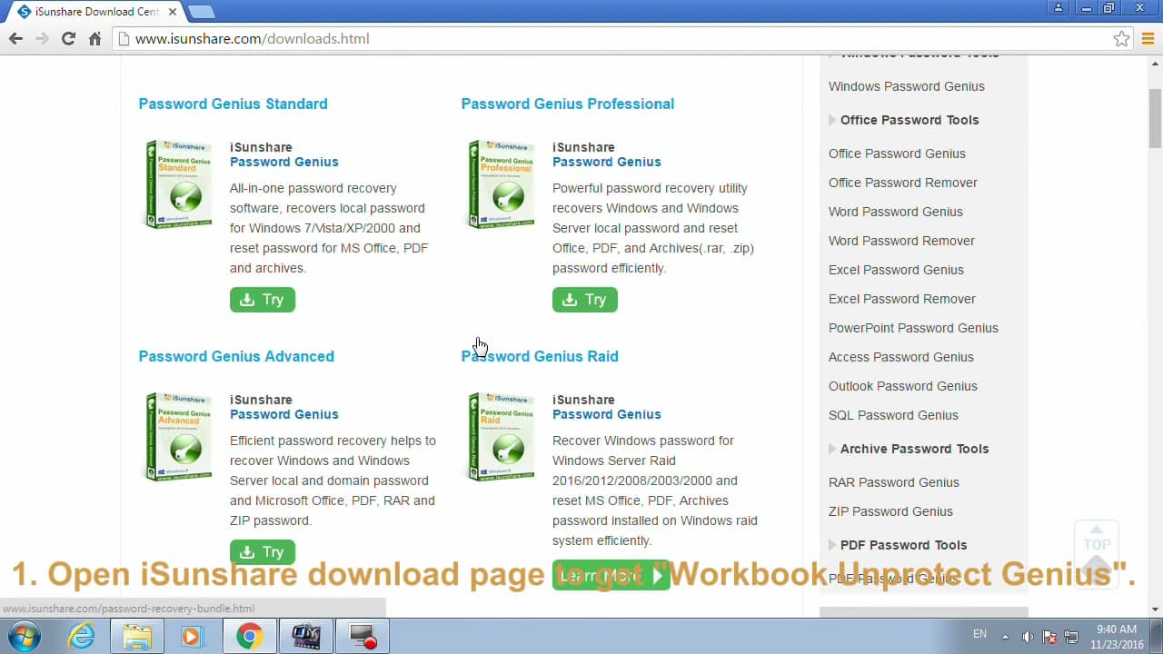Open the browser home page icon
The width and height of the screenshot is (1163, 654).
coord(94,39)
